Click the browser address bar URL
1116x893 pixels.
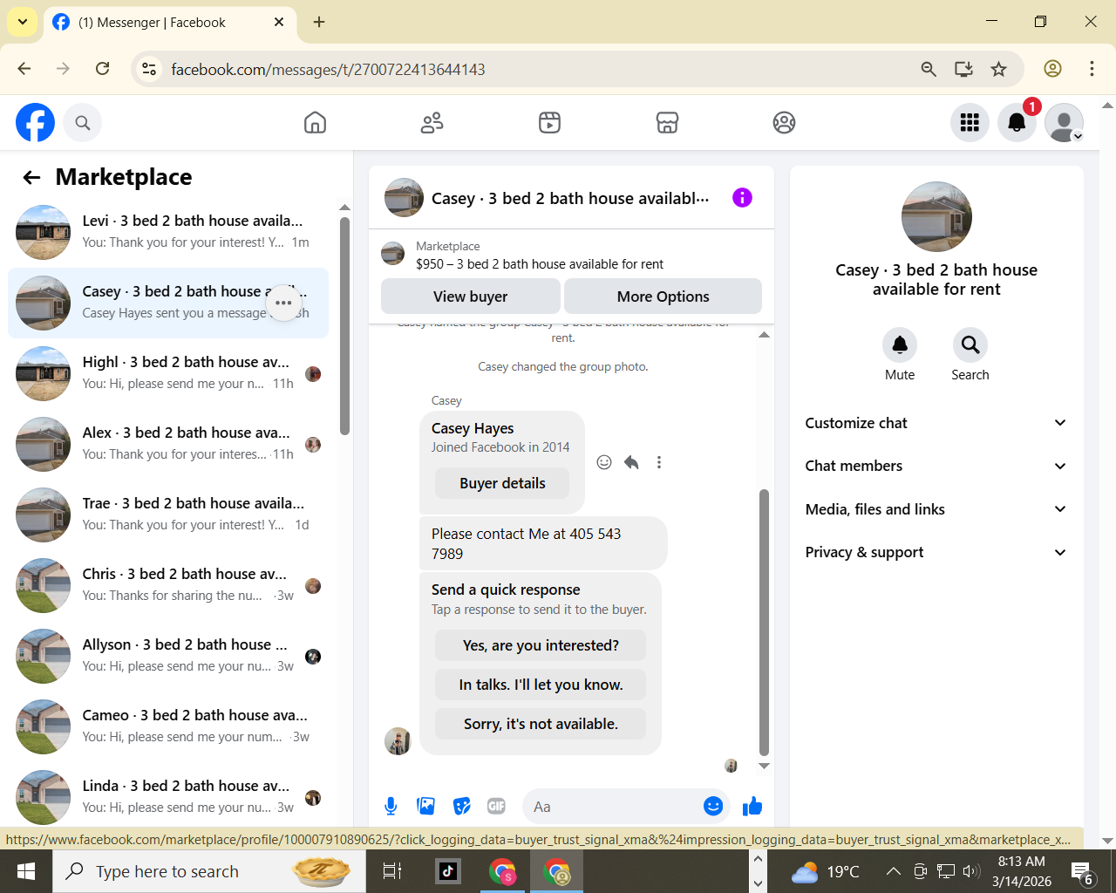(328, 70)
